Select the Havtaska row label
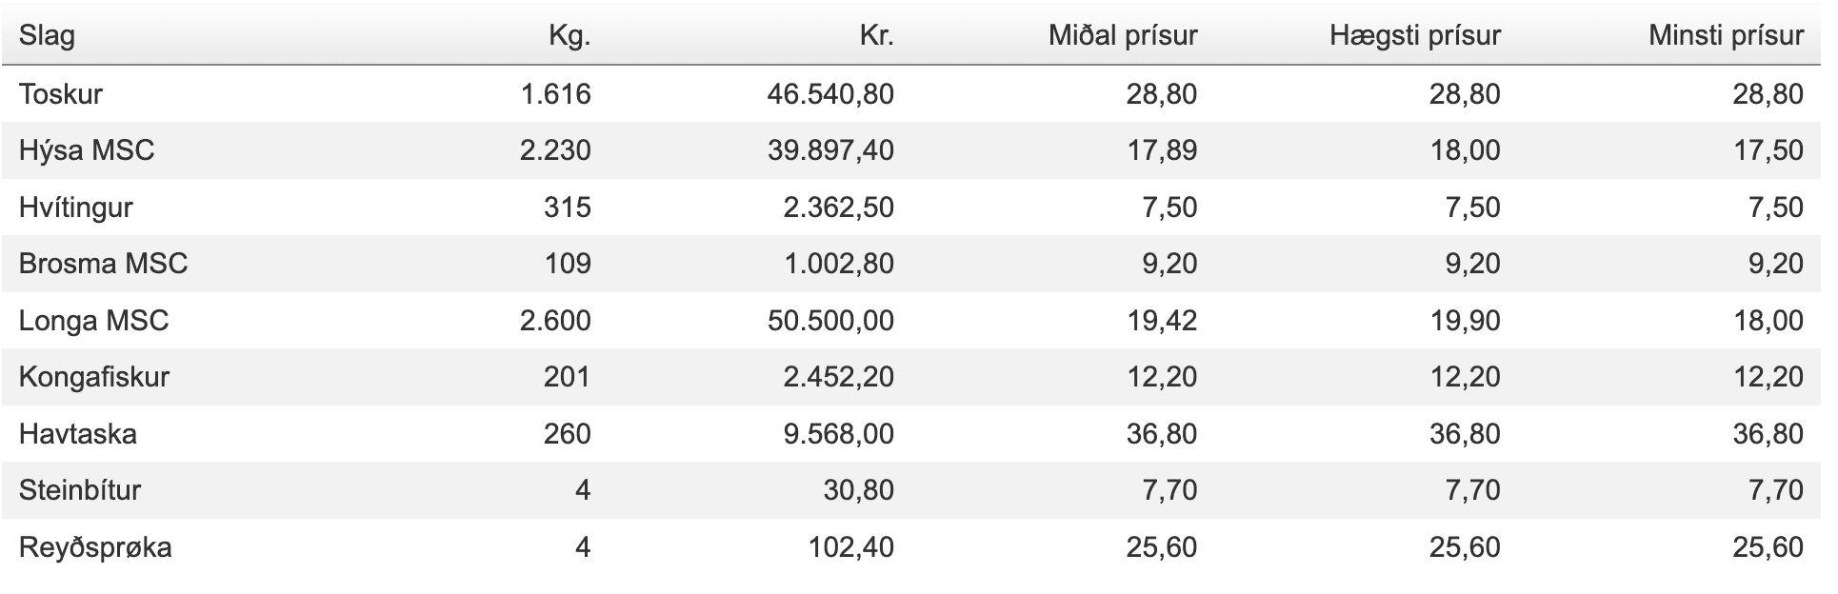The width and height of the screenshot is (1838, 594). 78,434
